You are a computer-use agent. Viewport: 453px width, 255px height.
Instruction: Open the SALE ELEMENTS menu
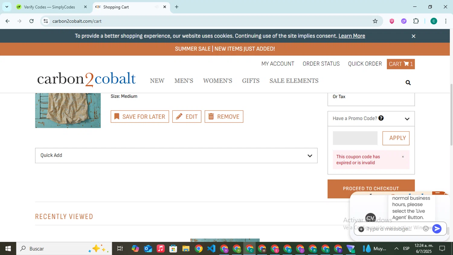coord(294,81)
